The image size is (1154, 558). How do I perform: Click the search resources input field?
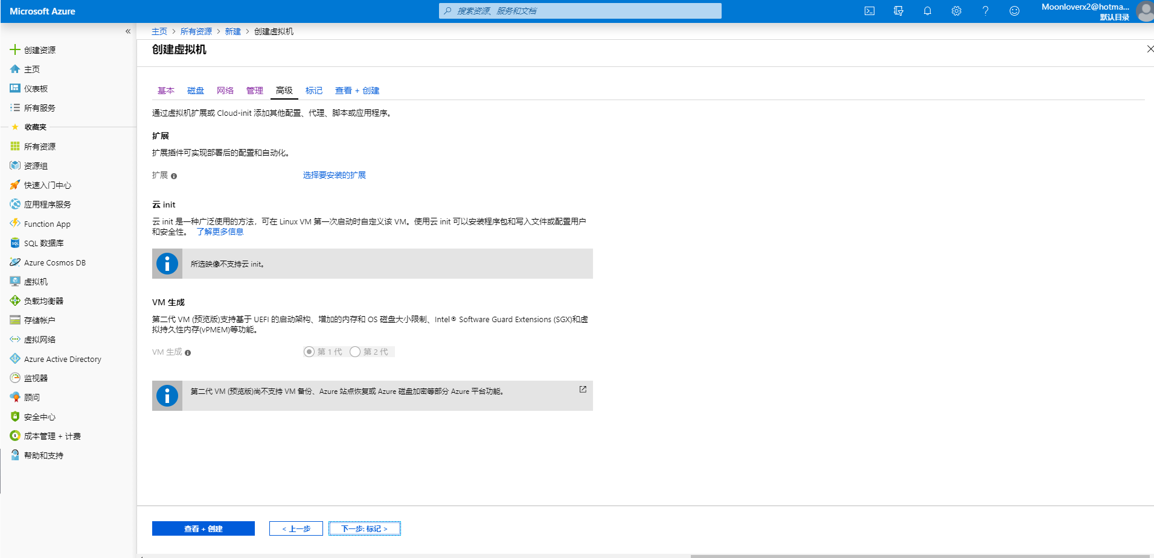[x=580, y=11]
